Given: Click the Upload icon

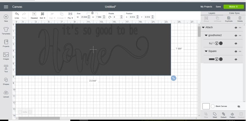Looking at the screenshot, I should tap(6, 94).
